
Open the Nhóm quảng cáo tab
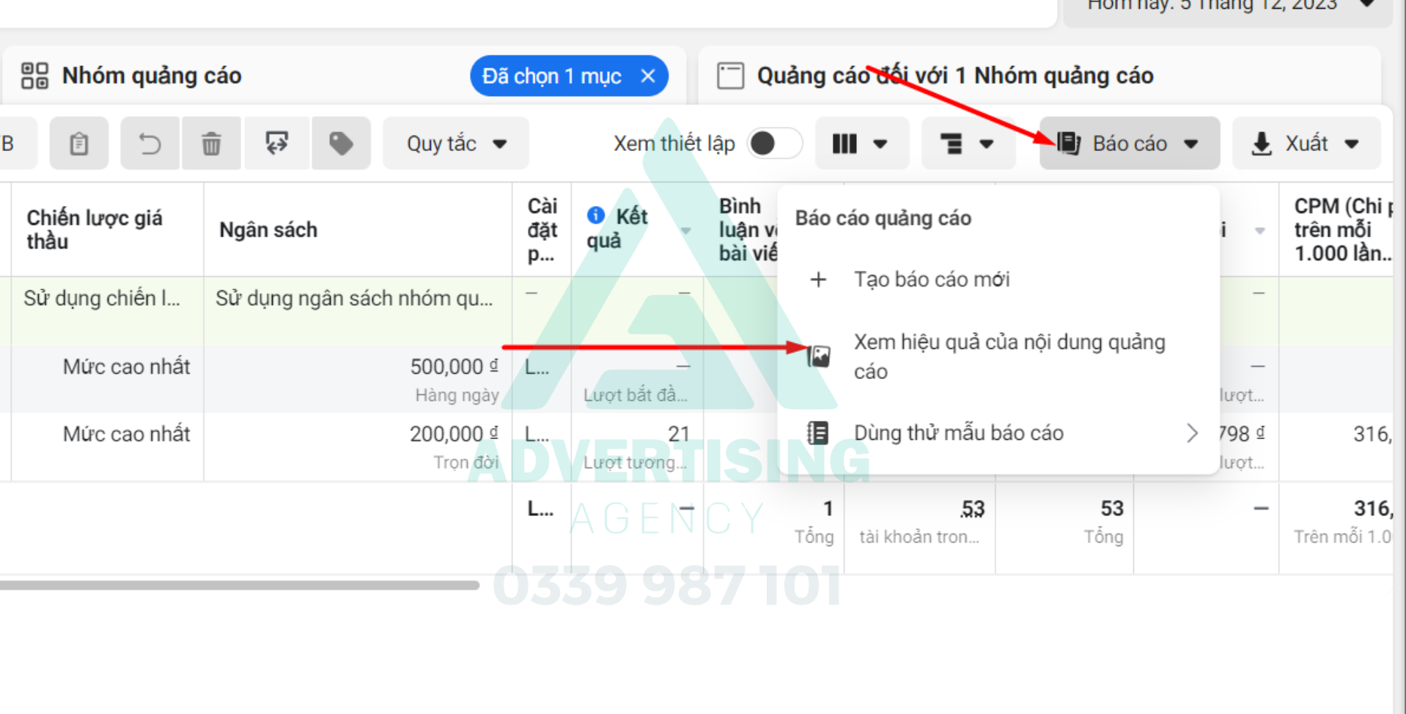coord(152,76)
